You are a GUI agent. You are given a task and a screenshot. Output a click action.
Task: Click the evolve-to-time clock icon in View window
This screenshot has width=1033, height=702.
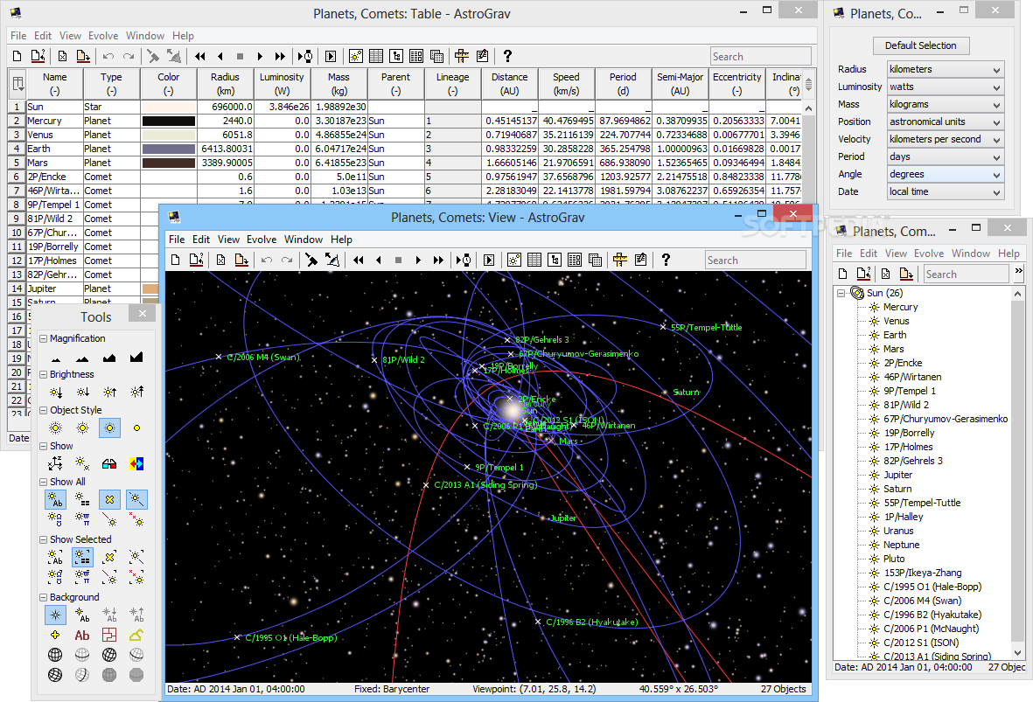click(x=464, y=261)
